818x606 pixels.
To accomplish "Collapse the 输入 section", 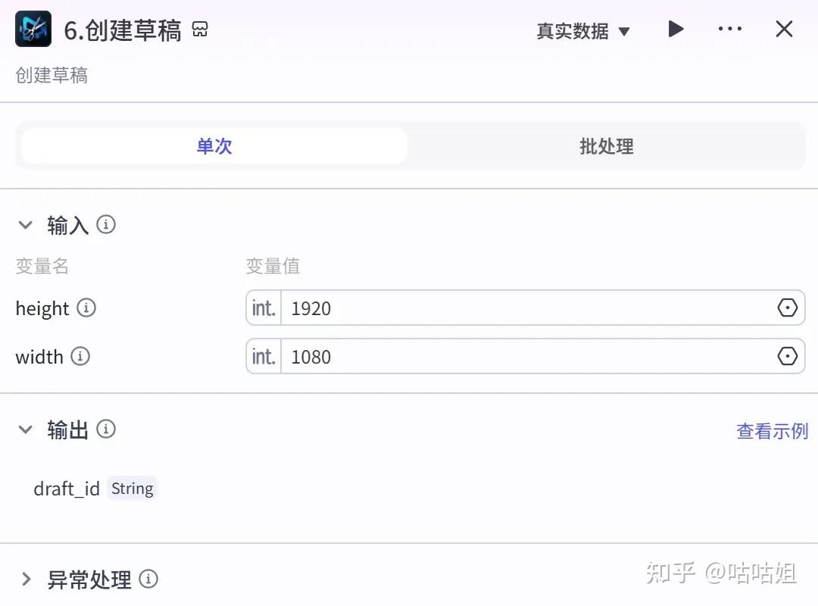I will (26, 225).
